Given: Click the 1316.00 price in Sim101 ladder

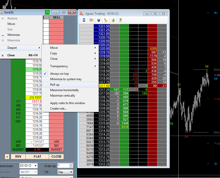Looking at the screenshot, I should point(37,121).
